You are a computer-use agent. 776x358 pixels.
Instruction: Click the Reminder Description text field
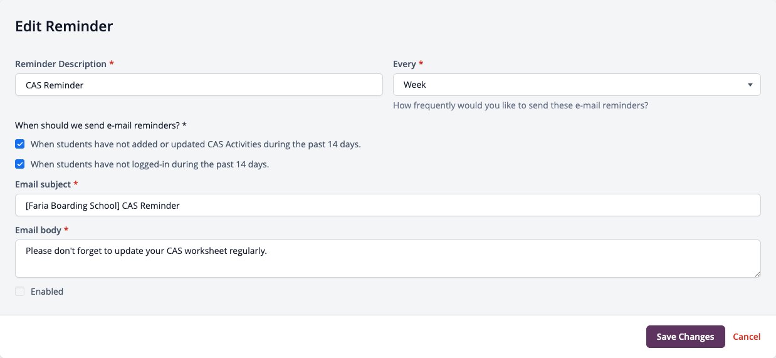click(199, 85)
